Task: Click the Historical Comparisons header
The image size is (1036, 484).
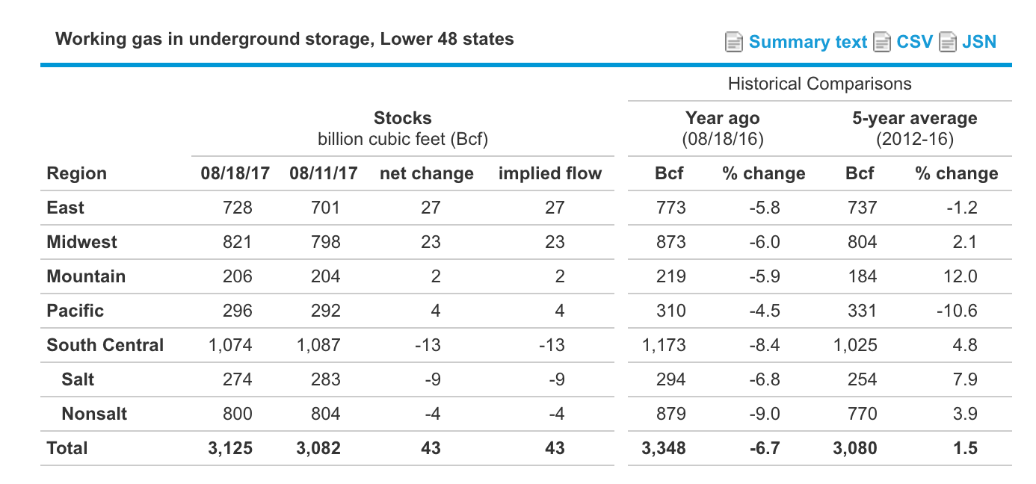Action: pyautogui.click(x=819, y=84)
